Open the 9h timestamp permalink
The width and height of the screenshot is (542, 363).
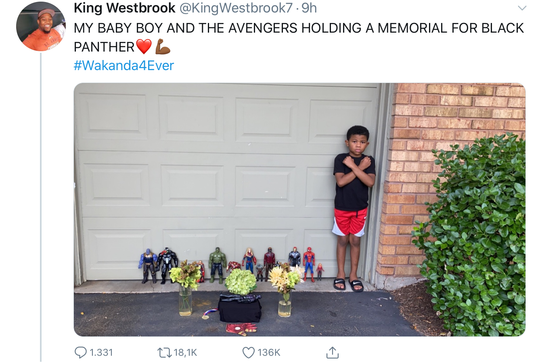(x=310, y=8)
